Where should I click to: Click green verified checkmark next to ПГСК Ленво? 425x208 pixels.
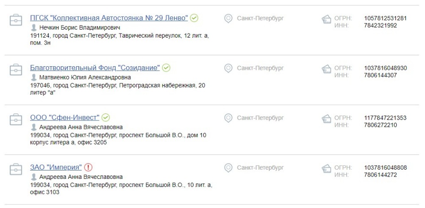(194, 18)
